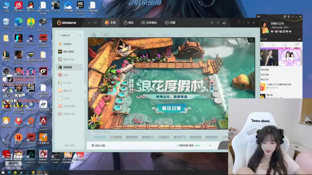Screen dimensions: 312x175
Task: Open the PUBG BATTLEGROUNDS desktop shortcut
Action: (x=43, y=24)
